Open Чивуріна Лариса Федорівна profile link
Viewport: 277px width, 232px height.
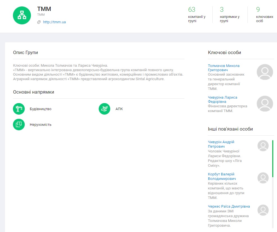[222, 99]
